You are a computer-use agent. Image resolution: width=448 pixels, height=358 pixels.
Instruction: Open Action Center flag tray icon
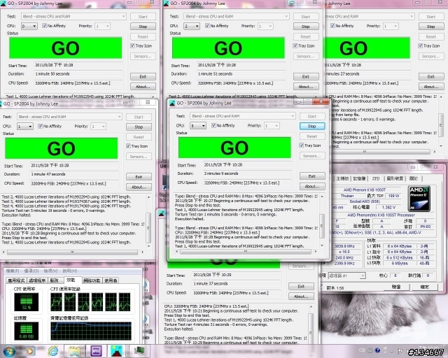pyautogui.click(x=400, y=351)
